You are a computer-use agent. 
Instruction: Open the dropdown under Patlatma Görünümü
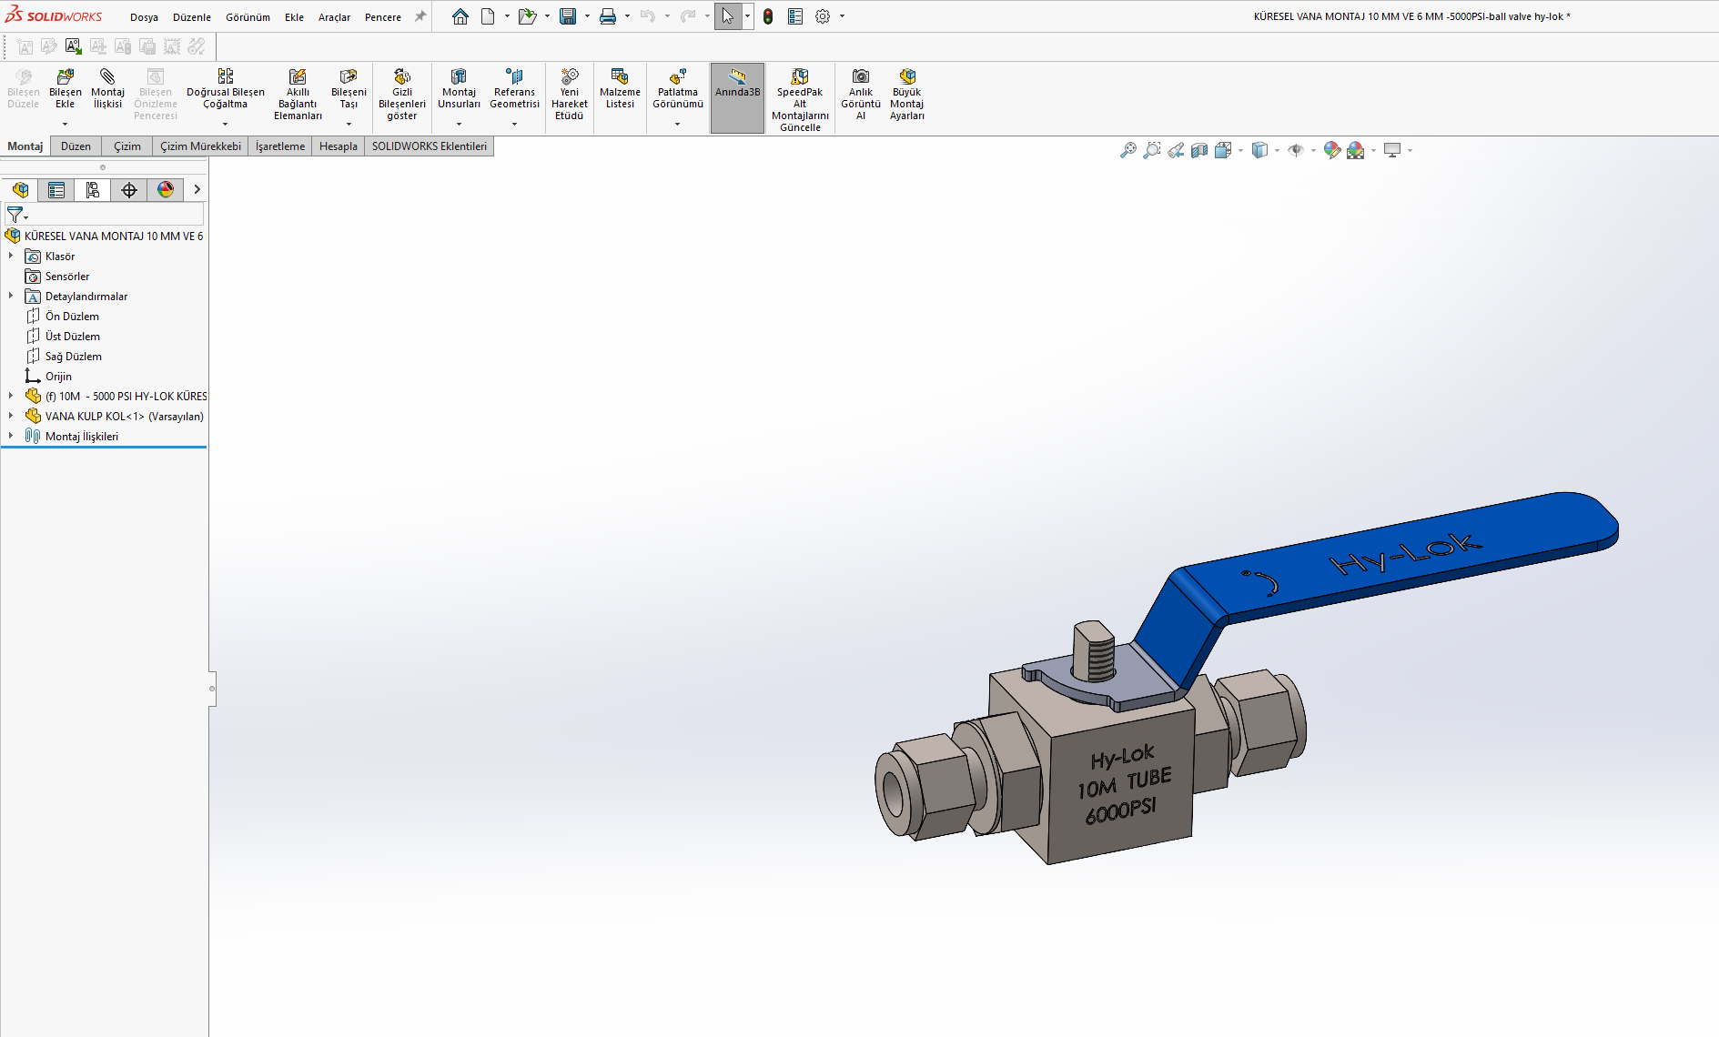[678, 124]
